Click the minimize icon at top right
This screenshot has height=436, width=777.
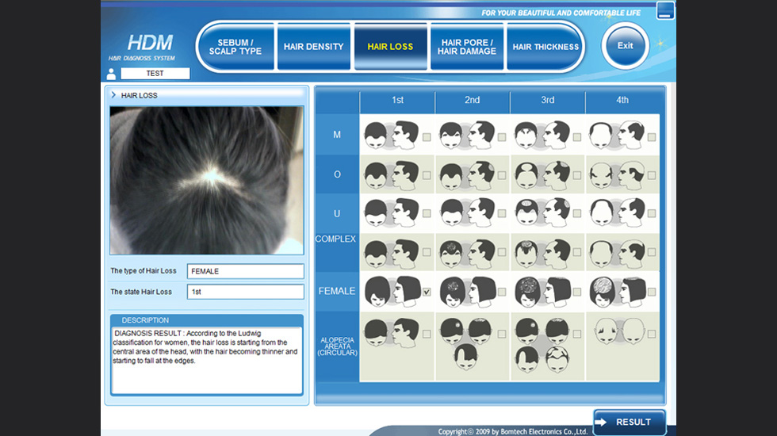pyautogui.click(x=665, y=10)
